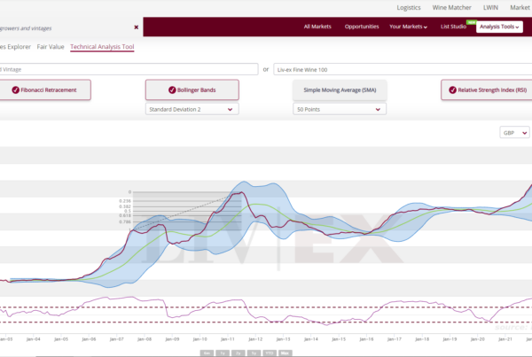The image size is (532, 357).
Task: Click the Jan-12 axis label
Action: [x=255, y=339]
